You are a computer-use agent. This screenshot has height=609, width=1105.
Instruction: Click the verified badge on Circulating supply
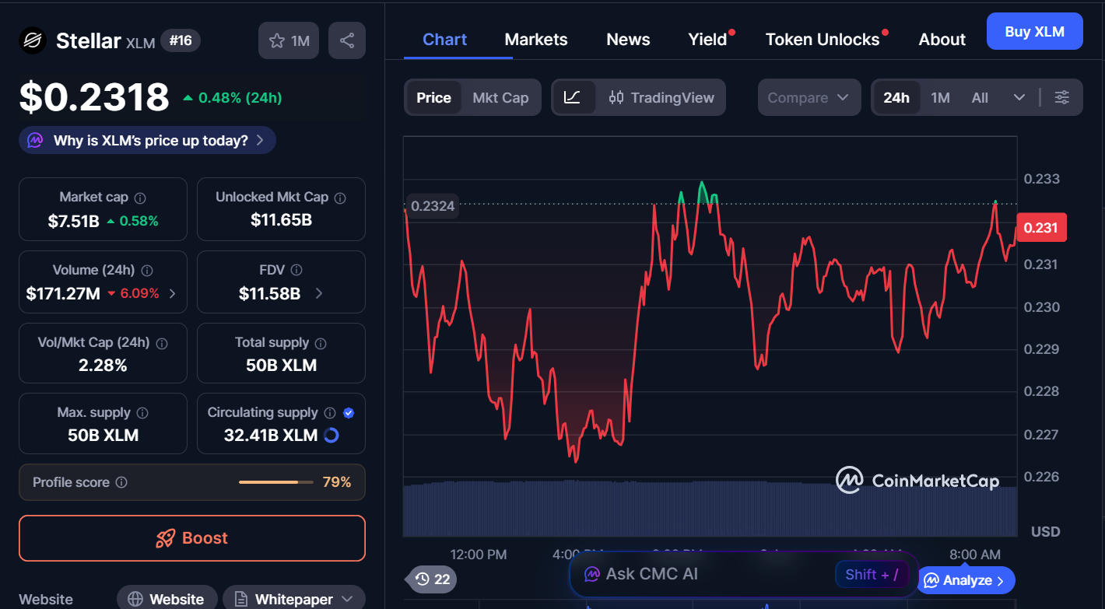click(x=349, y=412)
